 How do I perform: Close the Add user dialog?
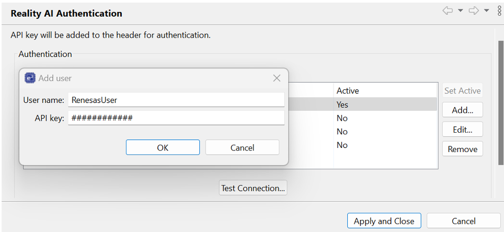pyautogui.click(x=277, y=78)
